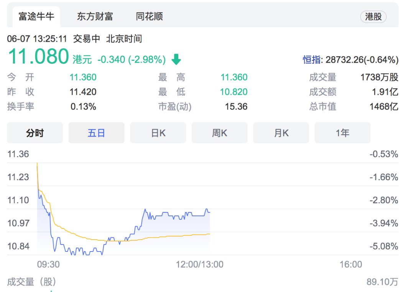Select the 1年 chart range
The height and width of the screenshot is (292, 414).
342,133
